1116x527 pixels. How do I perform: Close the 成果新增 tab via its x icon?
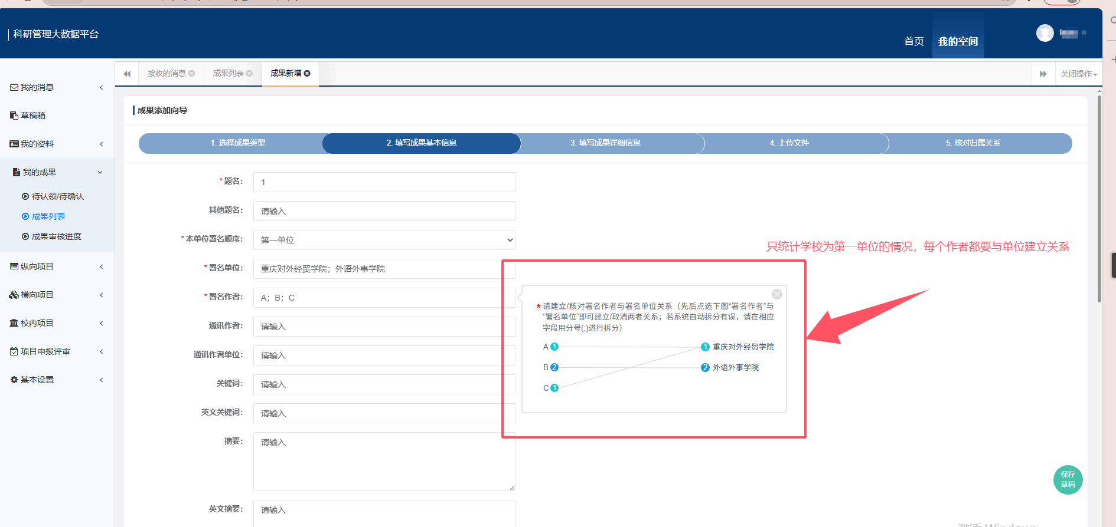pyautogui.click(x=307, y=74)
